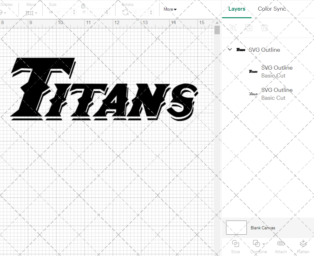The image size is (314, 256).
Task: Toggle the size aspect ratio lock
Action: tap(83, 6)
